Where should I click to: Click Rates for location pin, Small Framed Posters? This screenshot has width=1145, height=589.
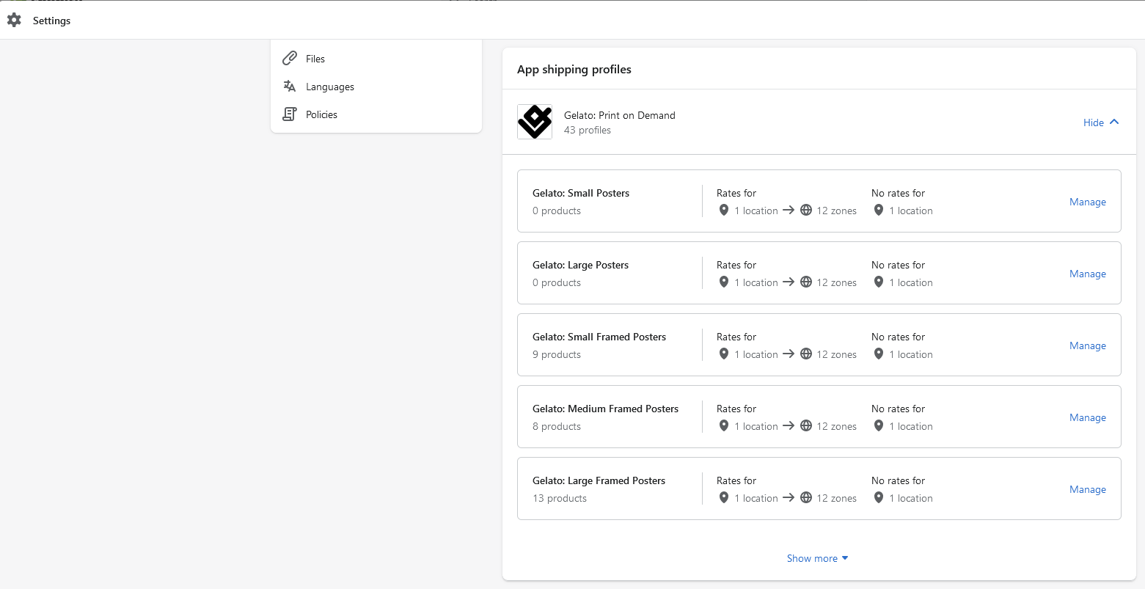724,354
